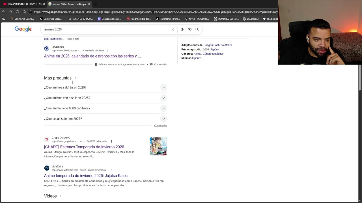Click the 'Información sobre los fragmentos destacados' help icon
Screen dimensions: 362x203
96,65
